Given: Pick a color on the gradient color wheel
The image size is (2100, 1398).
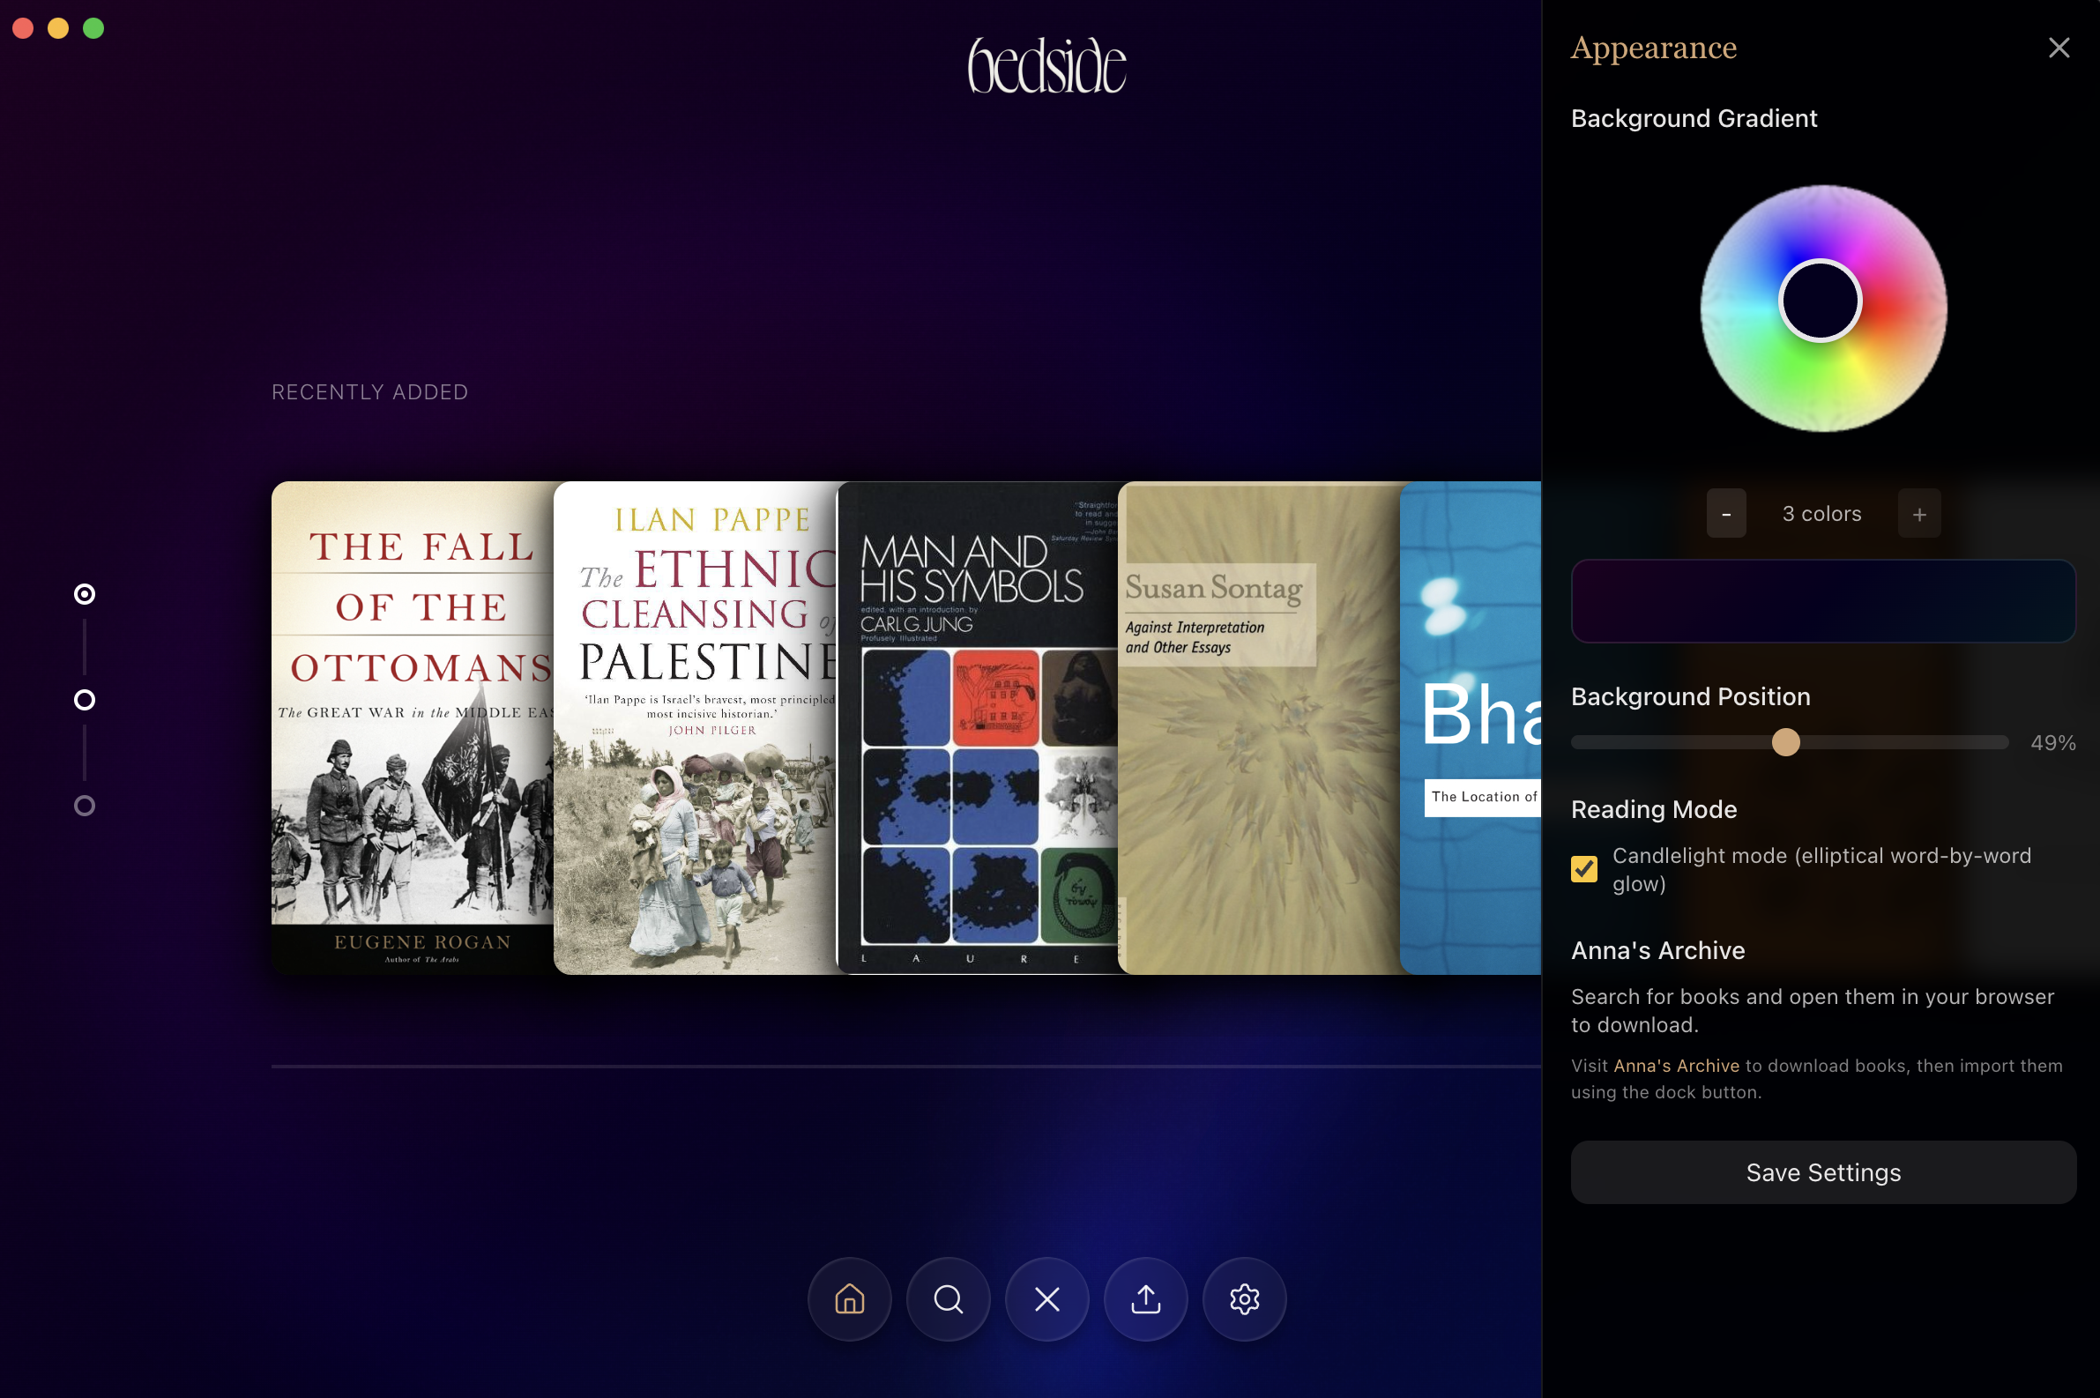Looking at the screenshot, I should [x=1822, y=308].
